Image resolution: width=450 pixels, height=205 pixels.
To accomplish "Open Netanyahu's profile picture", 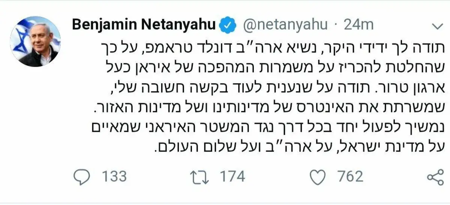I will click(x=35, y=42).
